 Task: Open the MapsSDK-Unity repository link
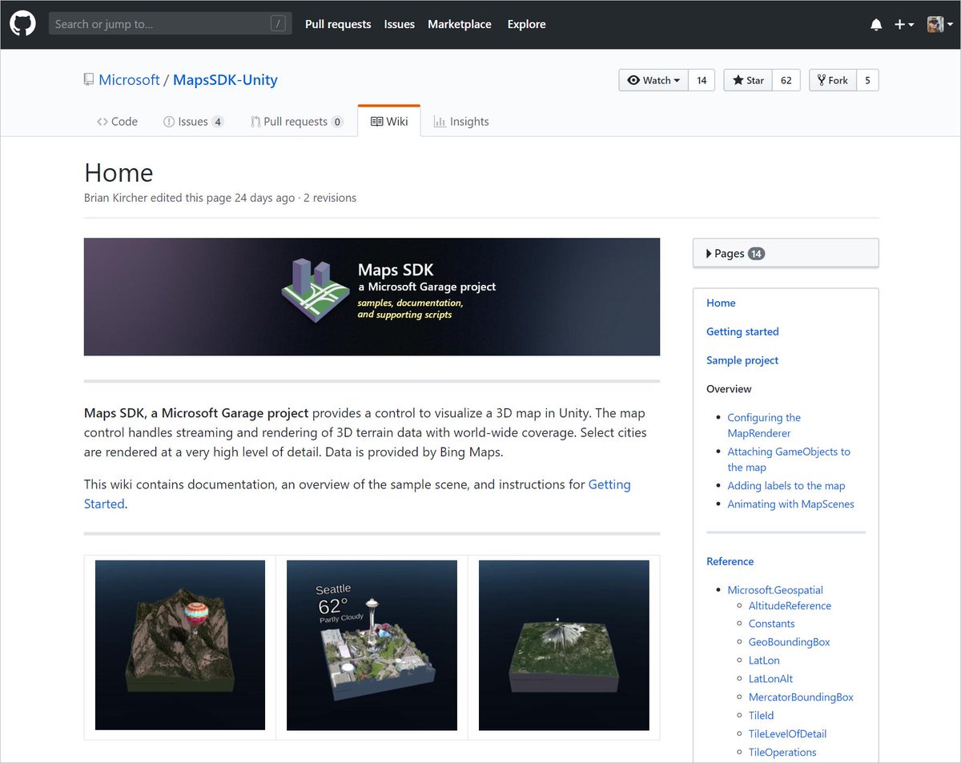(x=226, y=80)
